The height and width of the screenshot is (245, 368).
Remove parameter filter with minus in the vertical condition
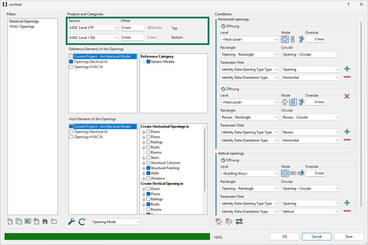click(x=347, y=211)
